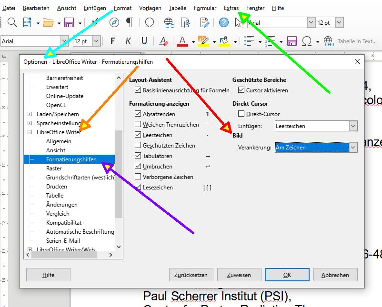Apply bold with the F icon
382x307 pixels.
(112, 41)
